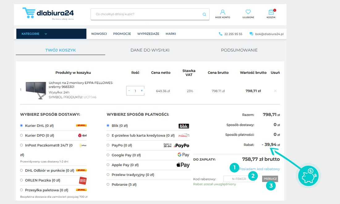Select ORLEN Paczka delivery option
The width and height of the screenshot is (340, 204).
(x=22, y=180)
